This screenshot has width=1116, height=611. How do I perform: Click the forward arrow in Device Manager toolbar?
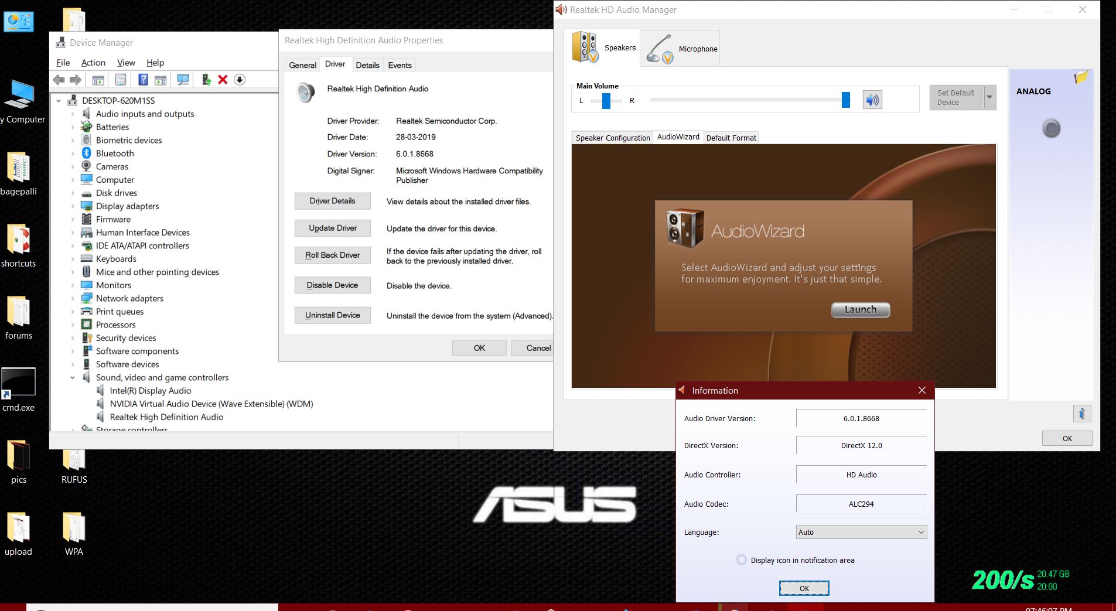pos(76,80)
